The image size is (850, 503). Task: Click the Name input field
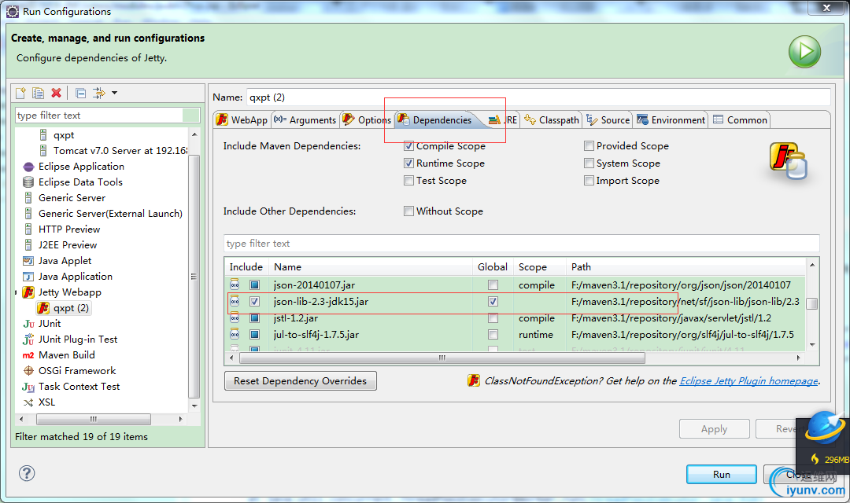coord(538,97)
